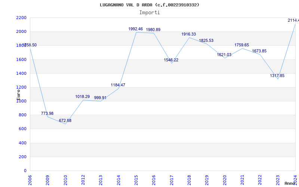This screenshot has height=187, width=299.
Task: Click the x-axis year 2019
Action: [207, 180]
